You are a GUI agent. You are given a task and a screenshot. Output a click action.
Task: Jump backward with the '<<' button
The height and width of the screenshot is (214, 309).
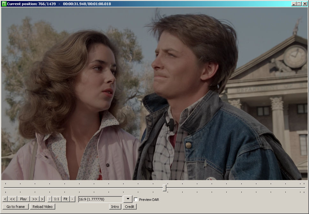pyautogui.click(x=12, y=199)
